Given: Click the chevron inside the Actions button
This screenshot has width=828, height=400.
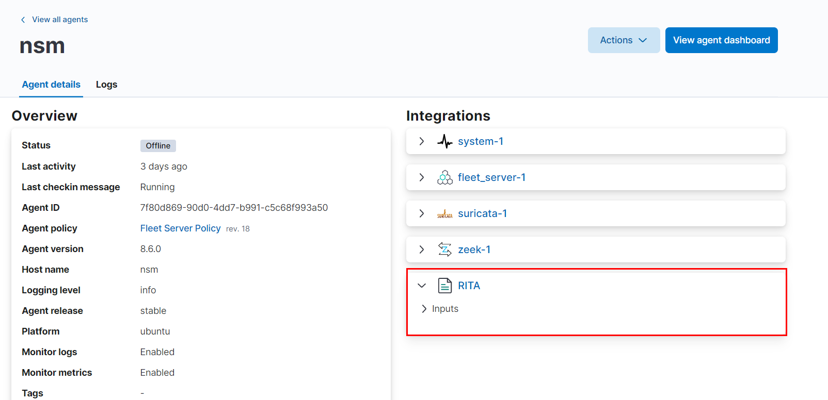Looking at the screenshot, I should click(643, 40).
